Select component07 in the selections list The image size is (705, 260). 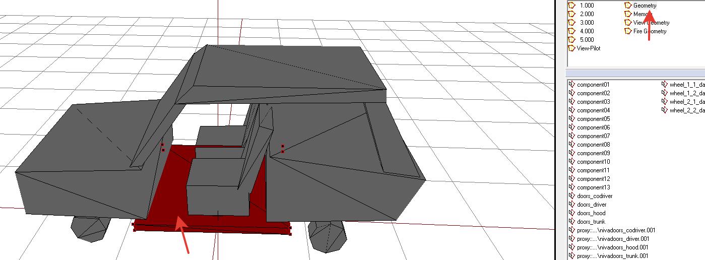tap(593, 136)
